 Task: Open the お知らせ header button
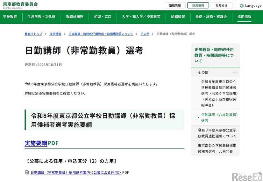pyautogui.click(x=221, y=5)
